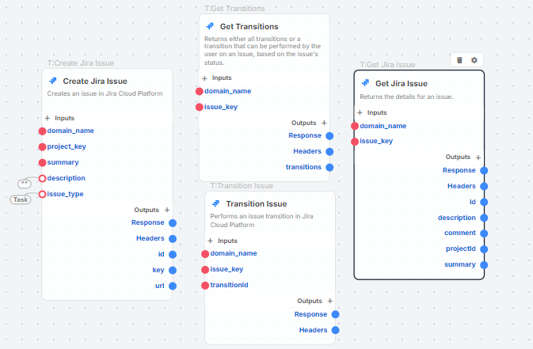Select issue_key input port on Get Transitions
Screen dimensions: 533x349
[200, 107]
